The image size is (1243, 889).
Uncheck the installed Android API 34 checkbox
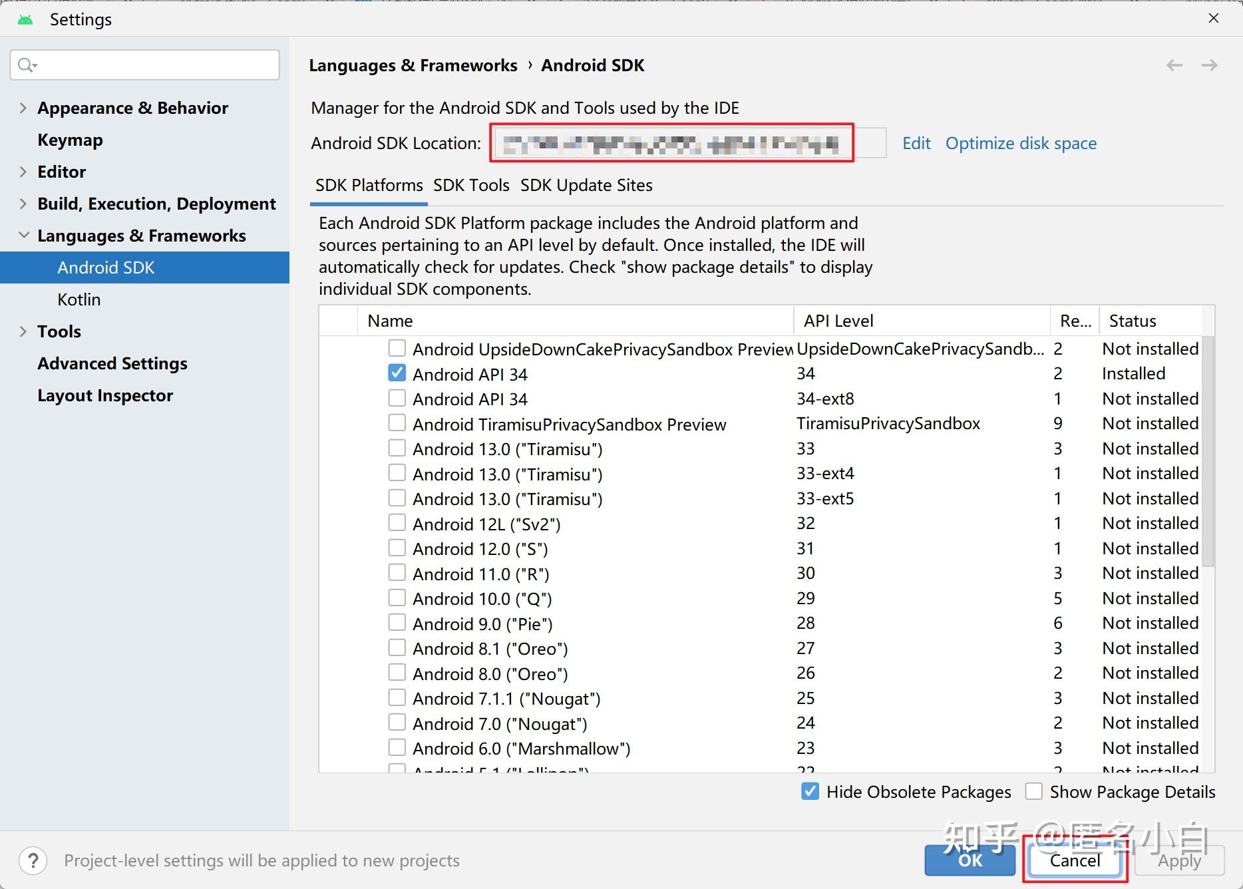tap(397, 373)
